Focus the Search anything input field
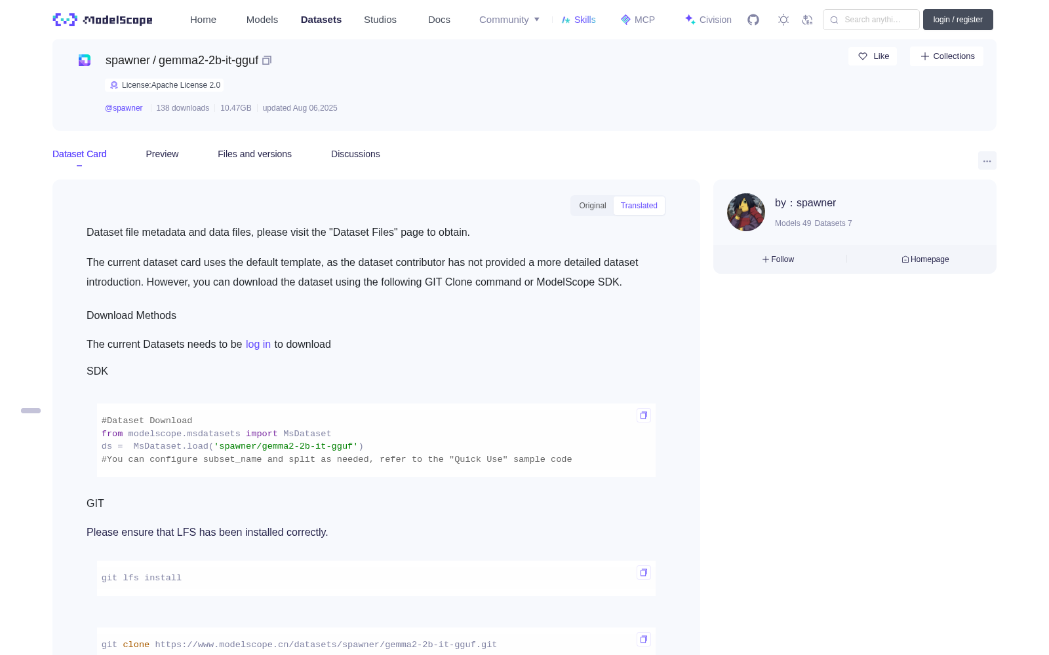This screenshot has width=1049, height=655. 871,20
